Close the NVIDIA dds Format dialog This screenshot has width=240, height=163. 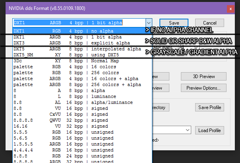click(x=230, y=9)
